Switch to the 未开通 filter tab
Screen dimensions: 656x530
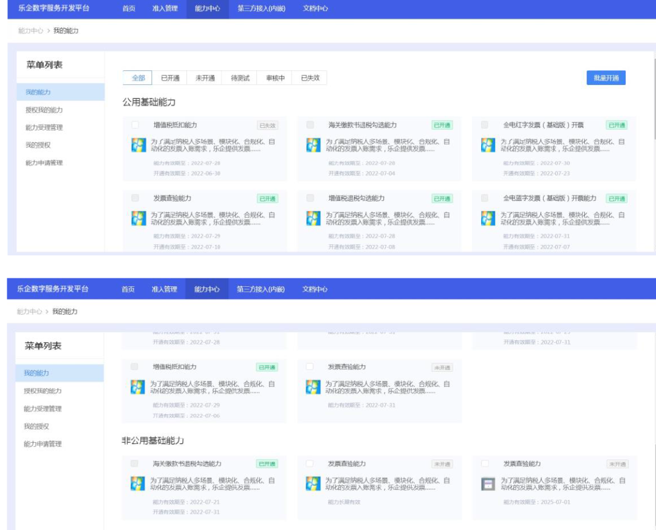point(205,78)
